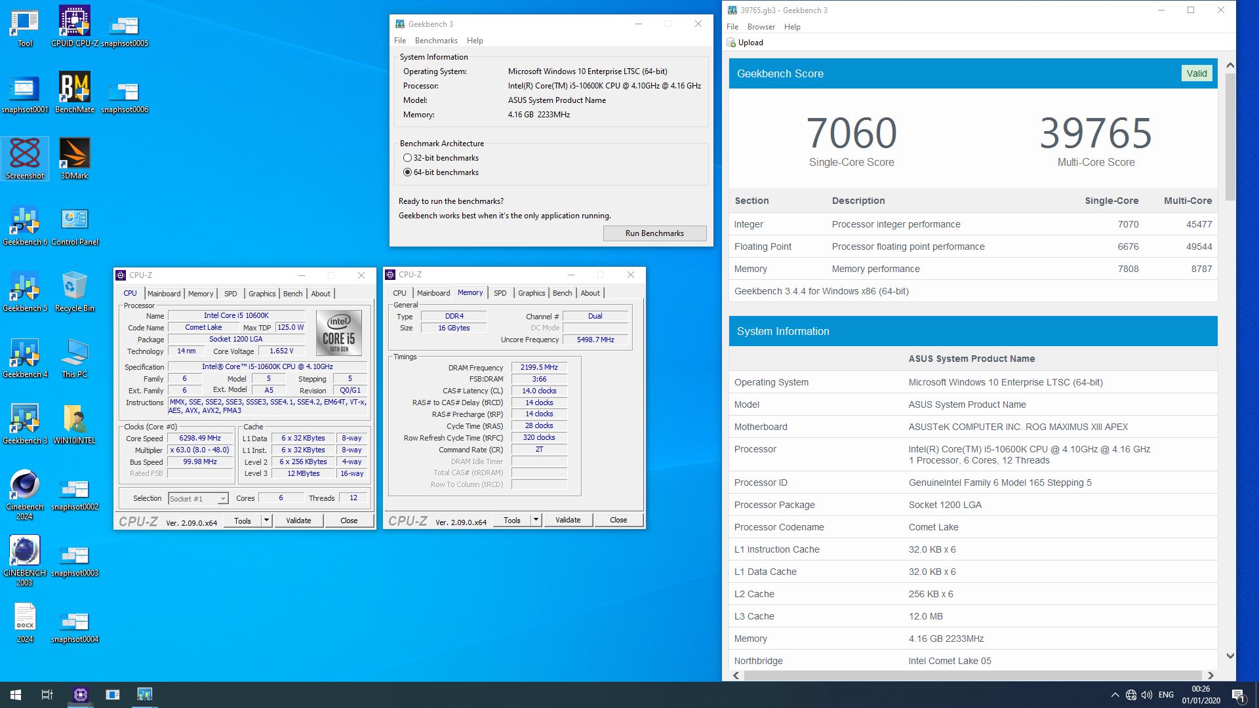Viewport: 1259px width, 708px height.
Task: Open Task View on taskbar
Action: (47, 694)
